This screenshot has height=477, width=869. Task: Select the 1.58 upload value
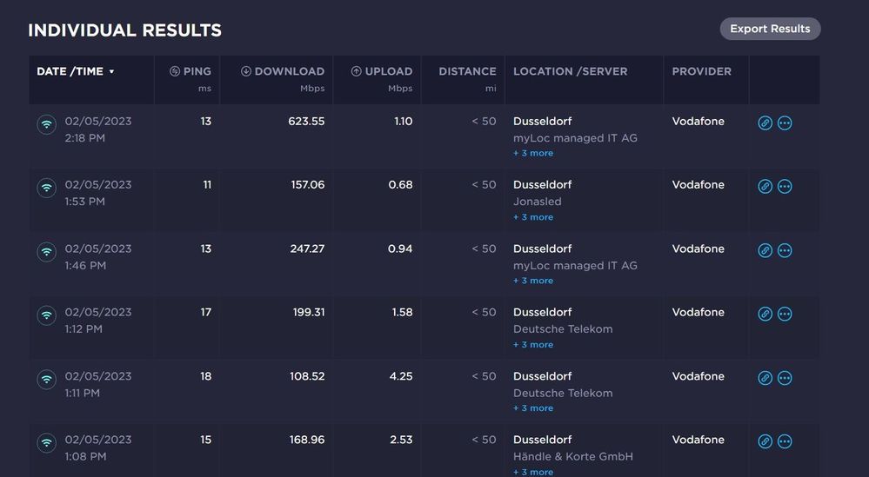403,312
